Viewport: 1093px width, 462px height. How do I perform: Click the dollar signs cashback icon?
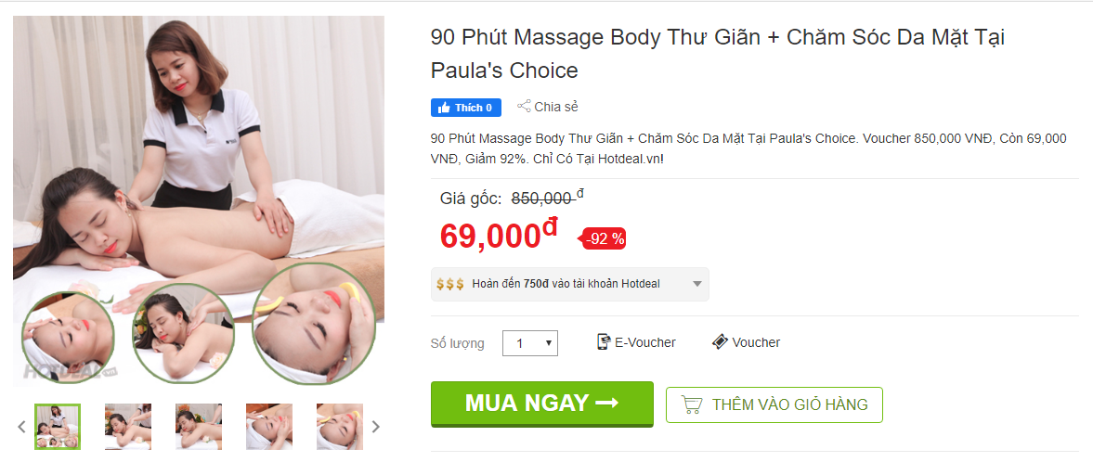click(449, 284)
